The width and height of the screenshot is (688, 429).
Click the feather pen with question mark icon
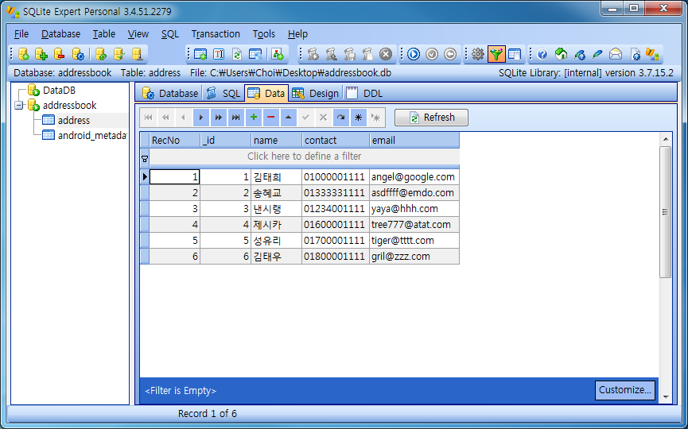coord(579,54)
